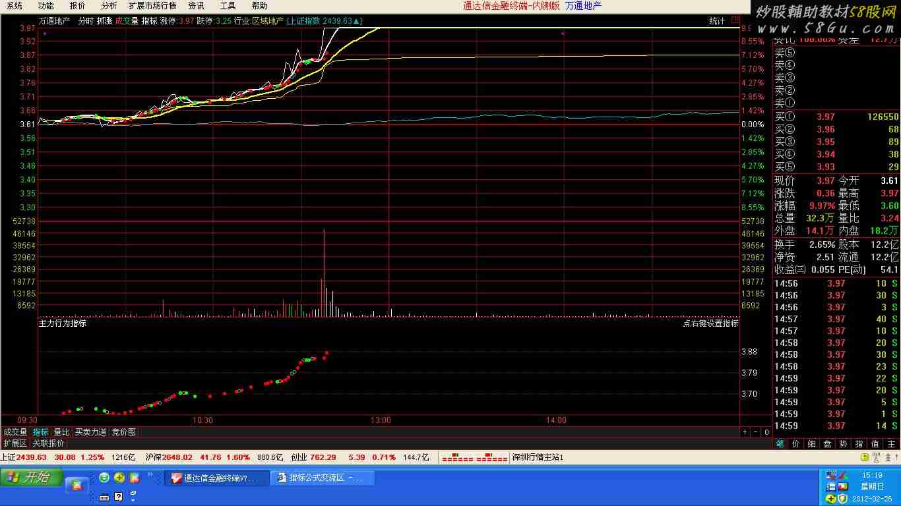Click the green quick launch icon
Screen dimensions: 901x506
[104, 478]
